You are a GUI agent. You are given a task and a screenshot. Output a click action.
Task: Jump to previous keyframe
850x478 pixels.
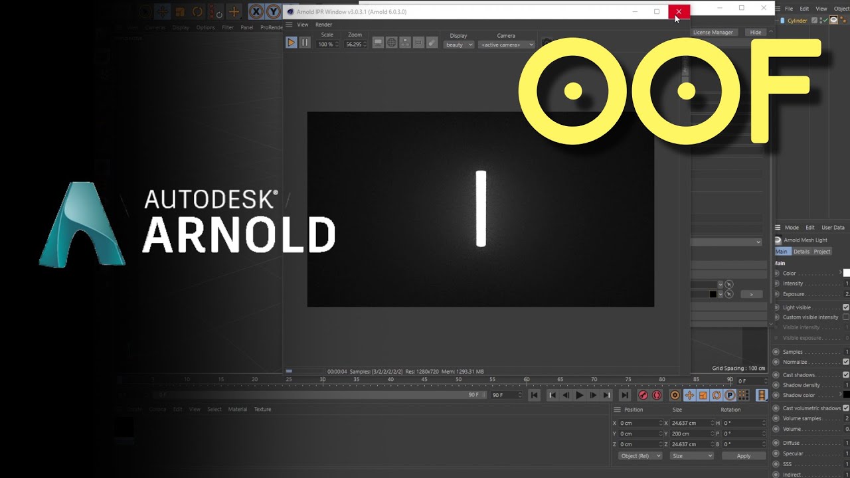pyautogui.click(x=551, y=395)
